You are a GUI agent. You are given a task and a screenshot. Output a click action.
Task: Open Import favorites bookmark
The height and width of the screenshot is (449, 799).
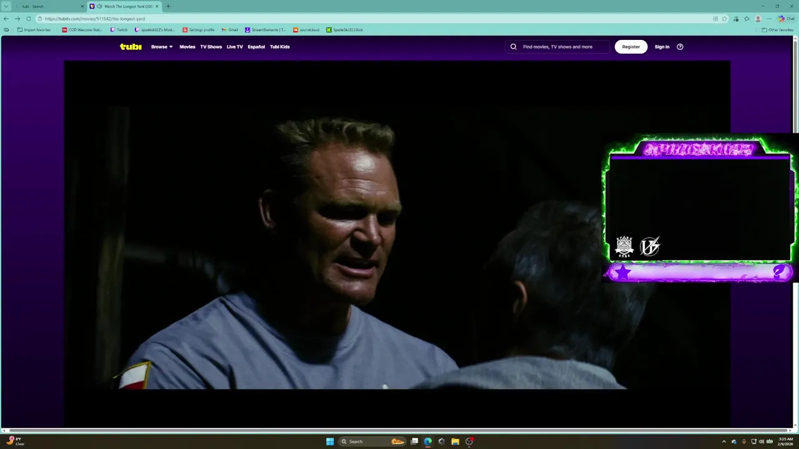point(34,30)
